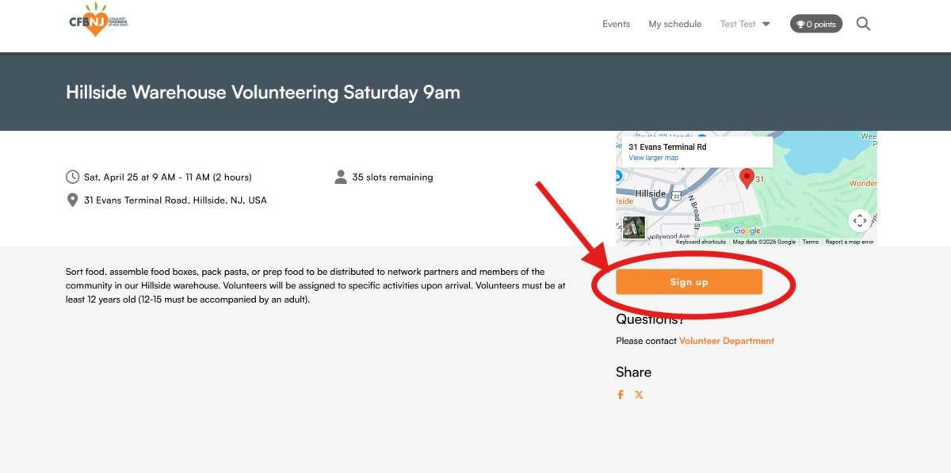Viewport: 951px width, 473px height.
Task: Open the Volunteer Department contact link
Action: point(726,341)
